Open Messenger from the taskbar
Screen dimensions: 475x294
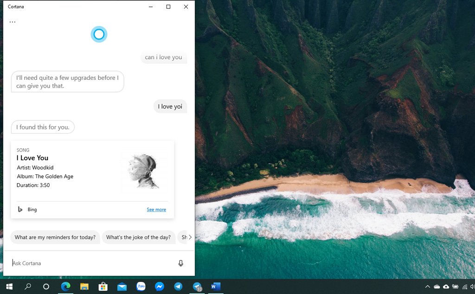pos(159,287)
